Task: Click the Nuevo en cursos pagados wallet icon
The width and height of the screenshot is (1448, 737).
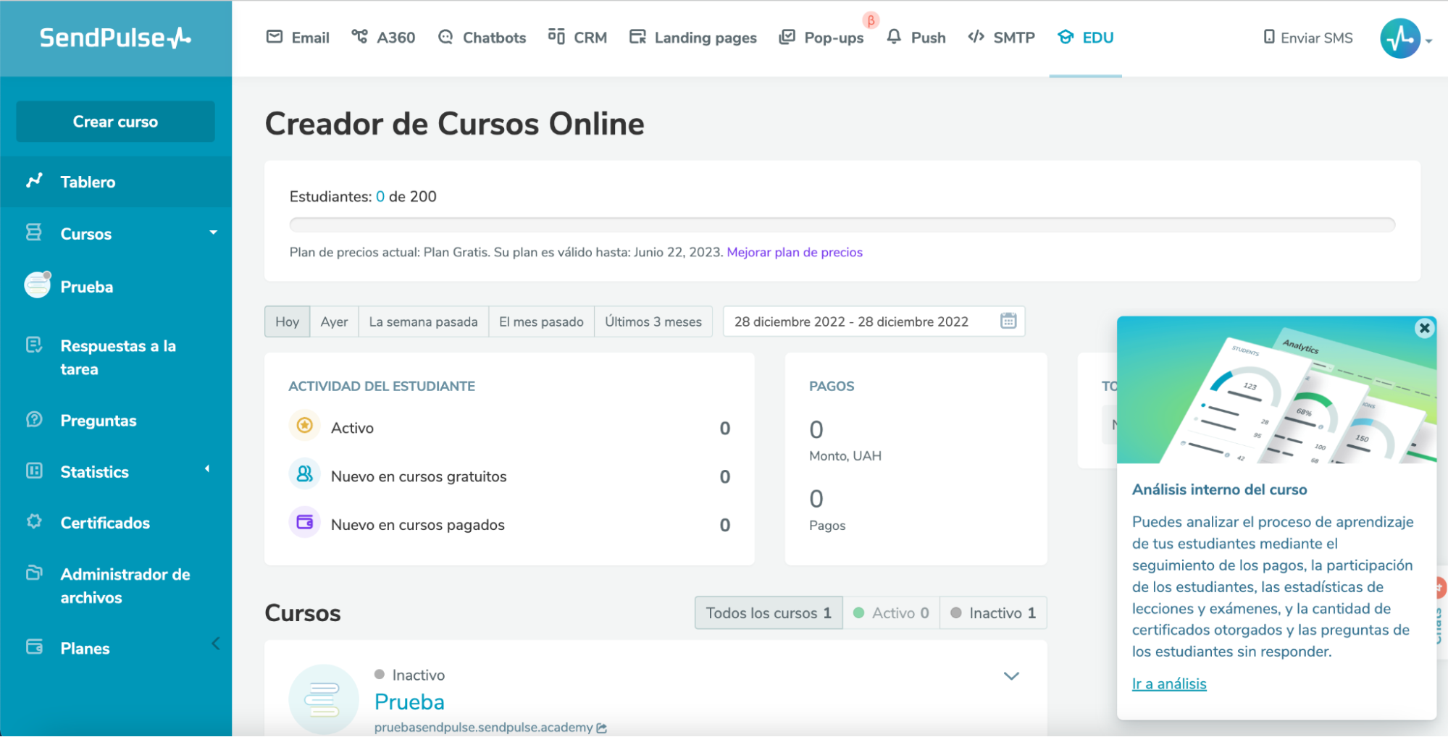Action: click(x=305, y=522)
